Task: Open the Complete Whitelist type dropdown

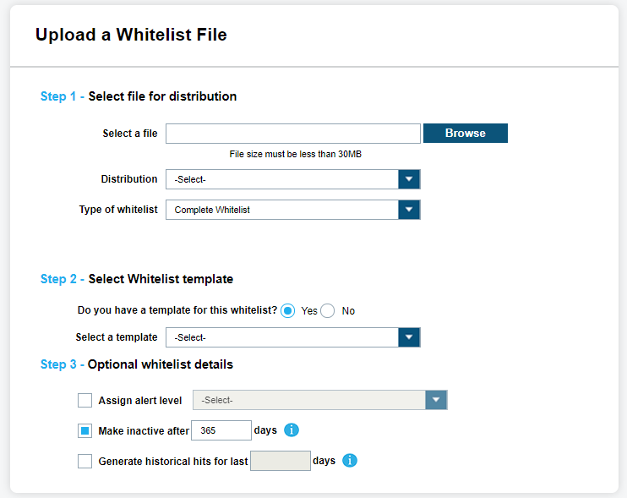Action: click(282, 210)
